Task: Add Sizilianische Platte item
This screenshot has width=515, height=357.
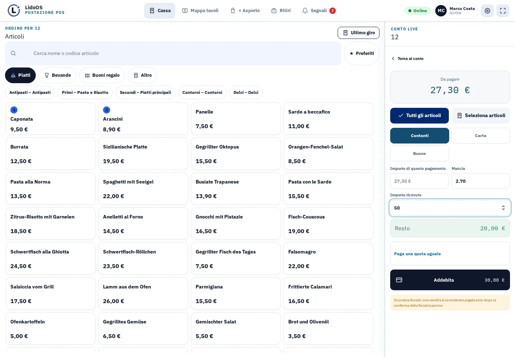Action: [x=143, y=154]
